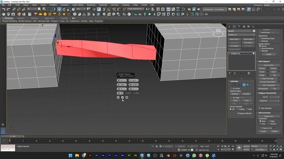Toggle the Percent Snap icon
284x159 pixels.
coord(114,9)
